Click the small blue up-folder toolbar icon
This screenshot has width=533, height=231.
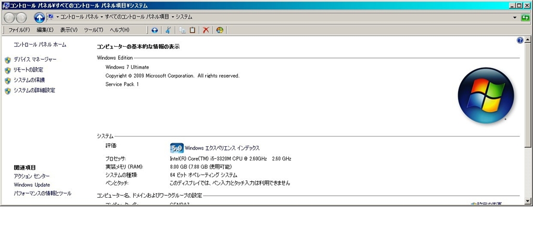point(155,30)
